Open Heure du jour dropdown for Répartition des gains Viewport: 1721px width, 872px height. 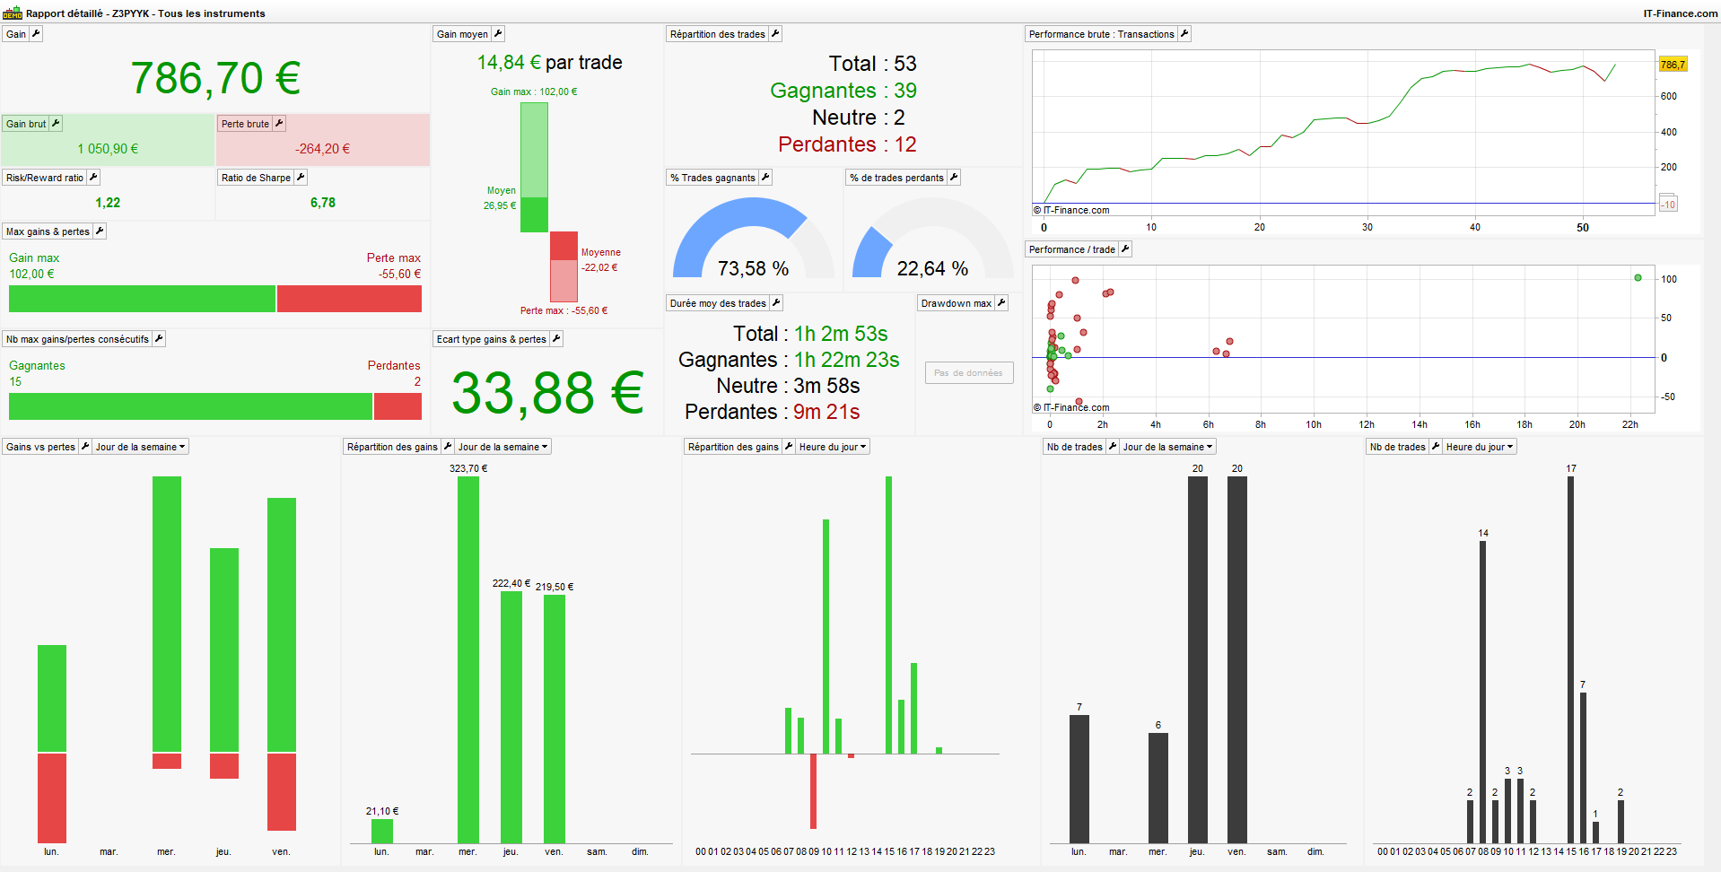point(833,447)
